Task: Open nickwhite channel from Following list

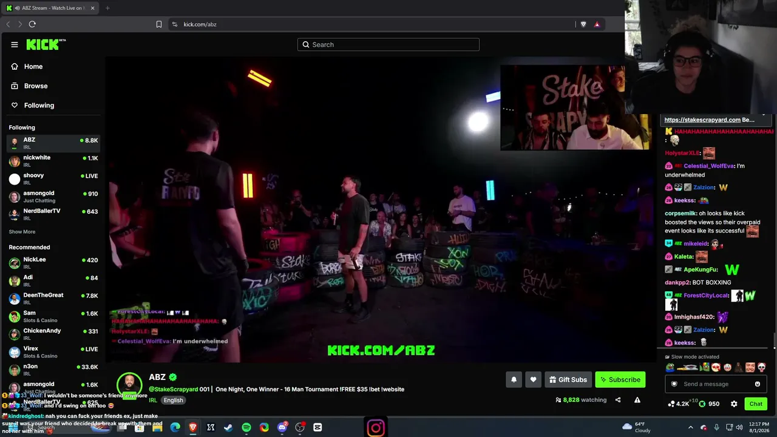Action: (53, 161)
